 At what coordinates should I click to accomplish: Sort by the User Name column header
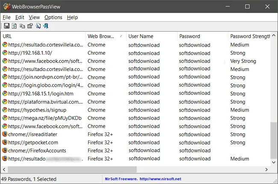[x=152, y=36]
